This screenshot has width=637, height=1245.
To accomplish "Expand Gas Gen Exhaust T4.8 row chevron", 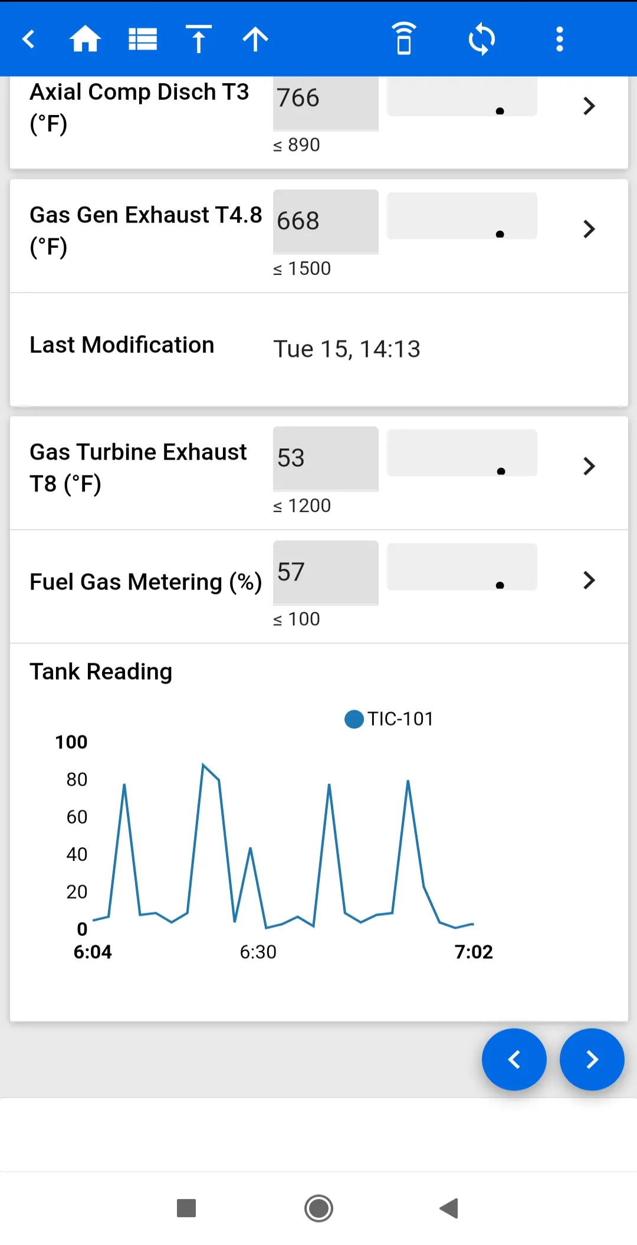I will 589,229.
